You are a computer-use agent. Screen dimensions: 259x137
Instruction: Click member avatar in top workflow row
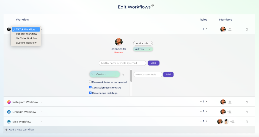pyautogui.click(x=223, y=29)
